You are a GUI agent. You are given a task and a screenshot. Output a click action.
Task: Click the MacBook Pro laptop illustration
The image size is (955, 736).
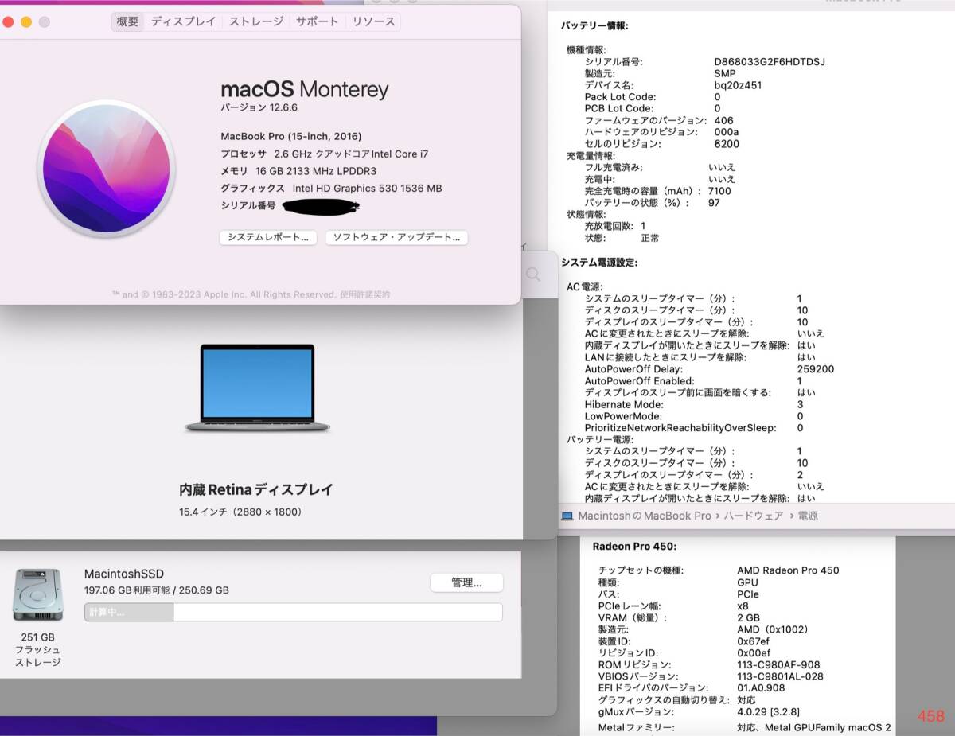tap(257, 388)
